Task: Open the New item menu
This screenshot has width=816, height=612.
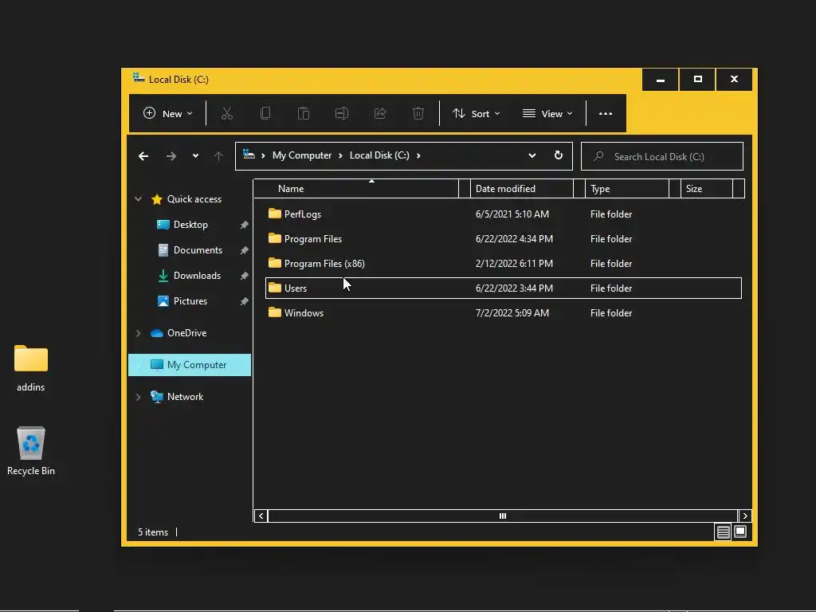Action: tap(167, 113)
